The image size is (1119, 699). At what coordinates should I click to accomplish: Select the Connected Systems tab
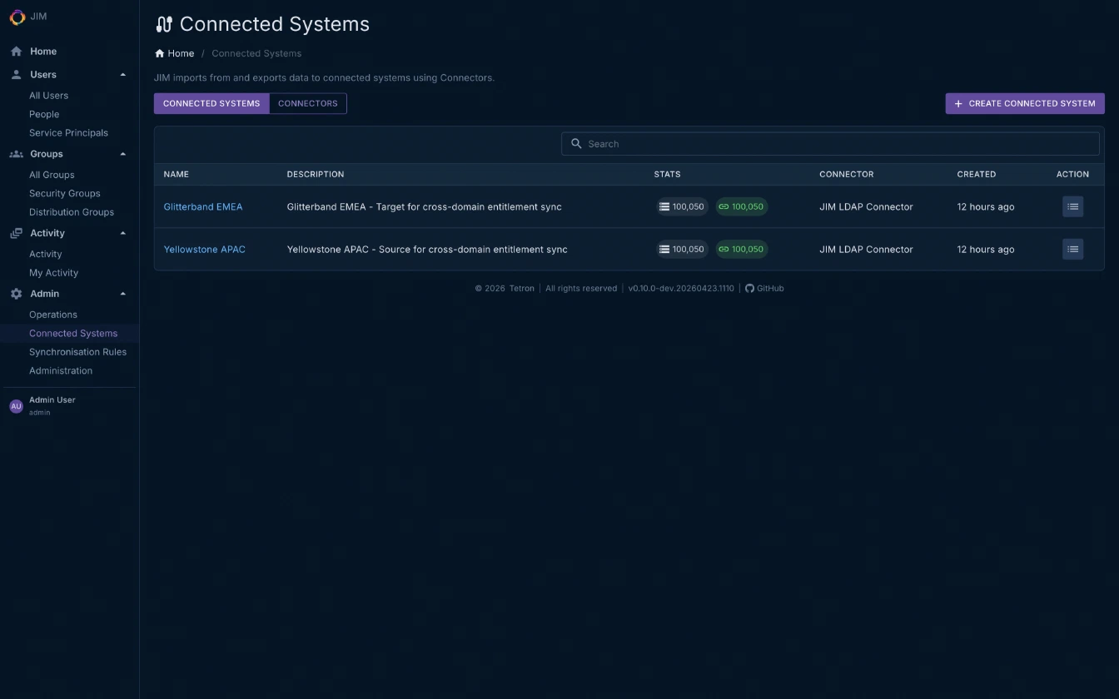(x=211, y=103)
